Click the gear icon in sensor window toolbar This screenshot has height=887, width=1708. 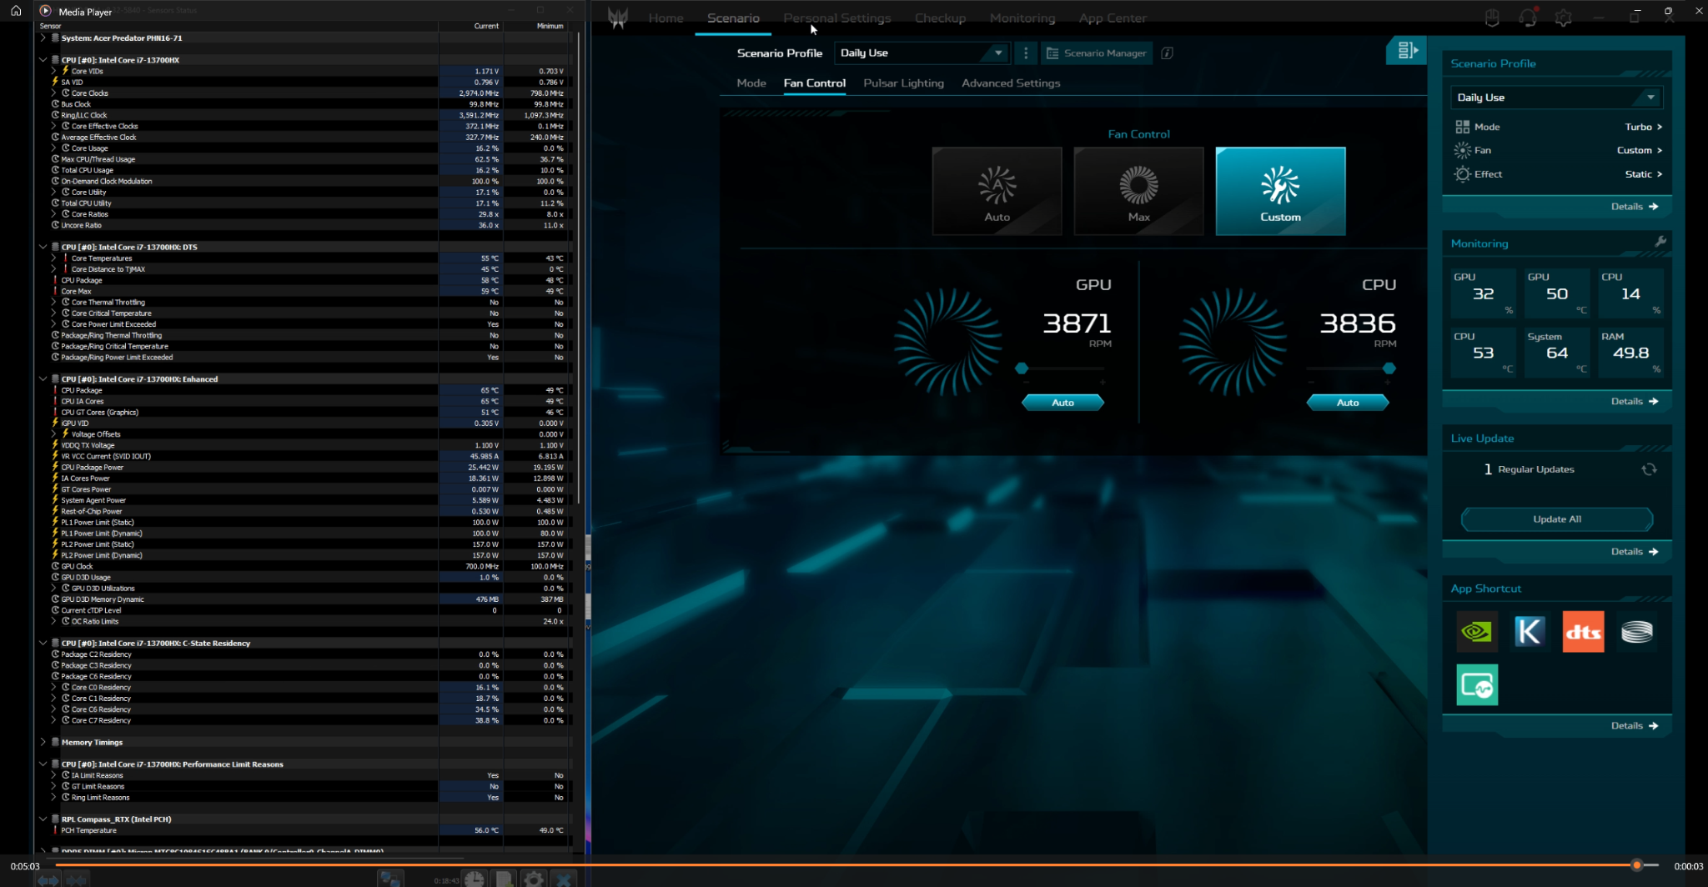click(x=534, y=879)
